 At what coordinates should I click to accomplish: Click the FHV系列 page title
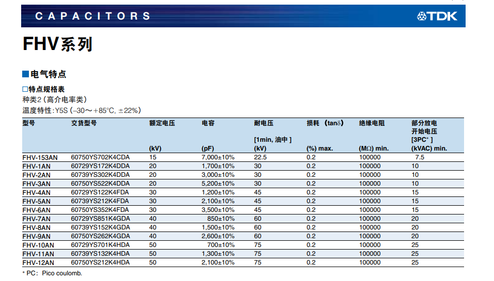(x=57, y=44)
